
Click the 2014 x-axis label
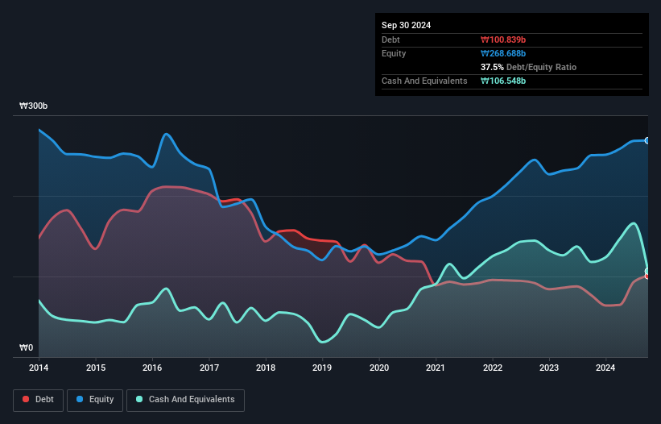(39, 368)
